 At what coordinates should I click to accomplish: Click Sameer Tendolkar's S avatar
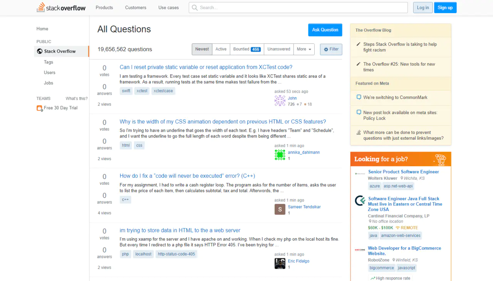(x=280, y=209)
